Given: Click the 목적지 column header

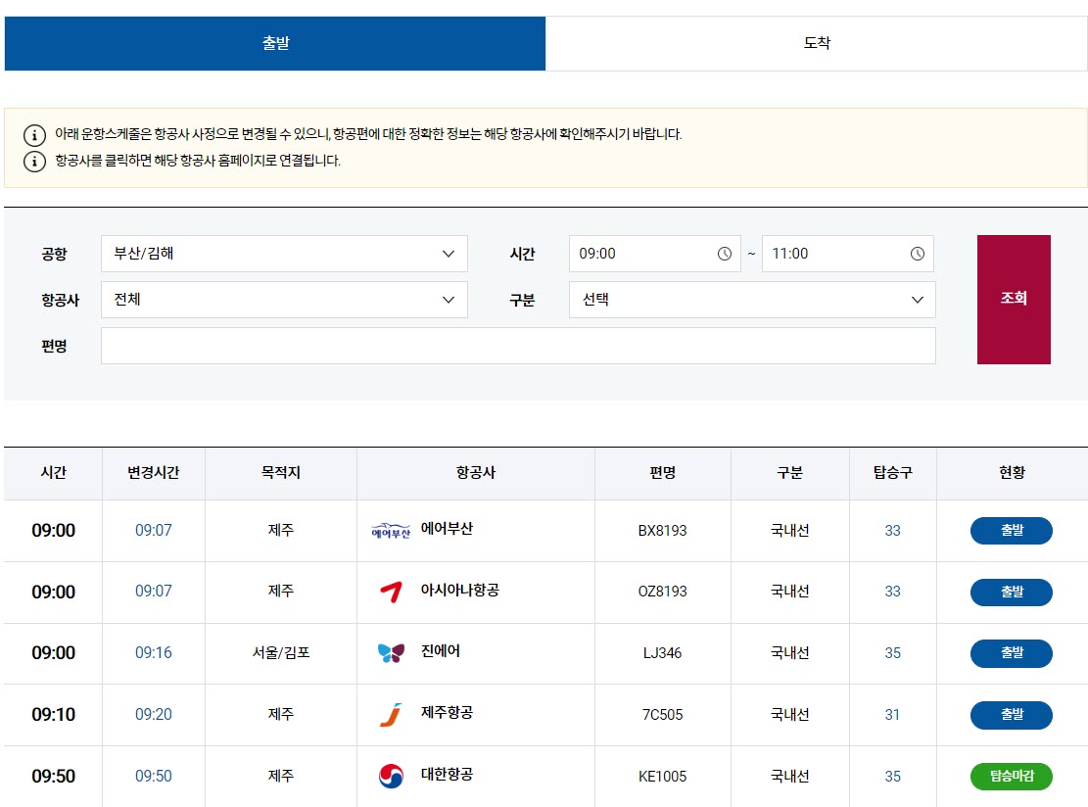Looking at the screenshot, I should (x=281, y=472).
